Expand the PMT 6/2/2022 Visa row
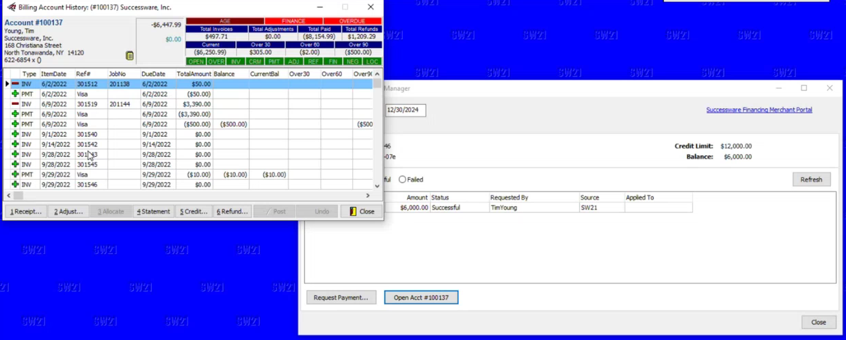Image resolution: width=846 pixels, height=340 pixels. click(x=15, y=94)
